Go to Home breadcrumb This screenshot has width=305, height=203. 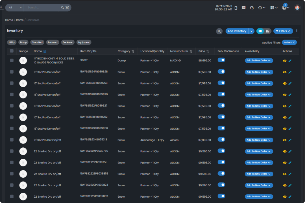[9, 20]
